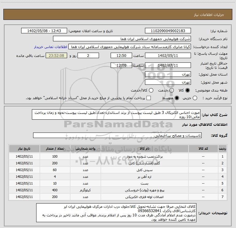This screenshot has height=228, width=236.
Task: Click the general need description text box
Action: (x=116, y=114)
